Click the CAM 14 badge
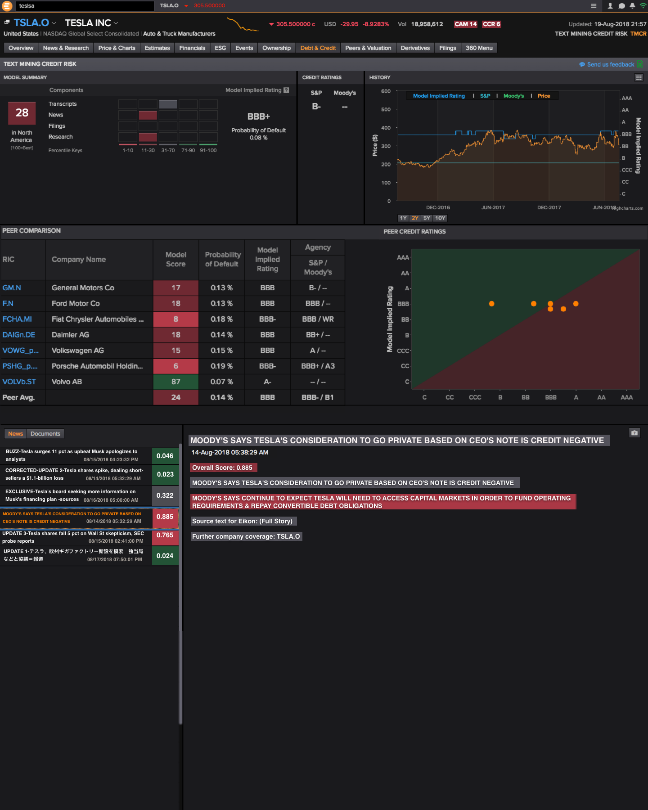 click(x=465, y=24)
